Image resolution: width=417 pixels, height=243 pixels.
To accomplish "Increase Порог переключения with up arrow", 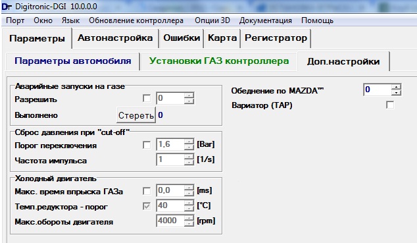I will [189, 142].
